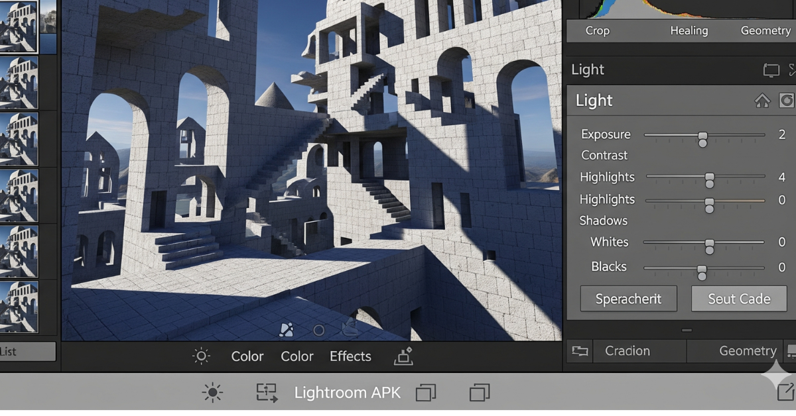
Task: Select the export icon next to Effects
Action: [x=404, y=356]
